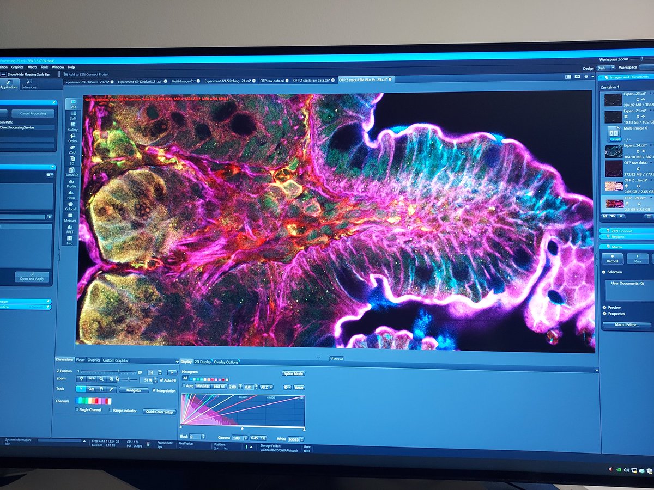654x490 pixels.
Task: Click the Quick Color Setup button
Action: 159,412
